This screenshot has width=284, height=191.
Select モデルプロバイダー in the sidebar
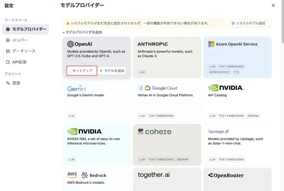tap(26, 29)
